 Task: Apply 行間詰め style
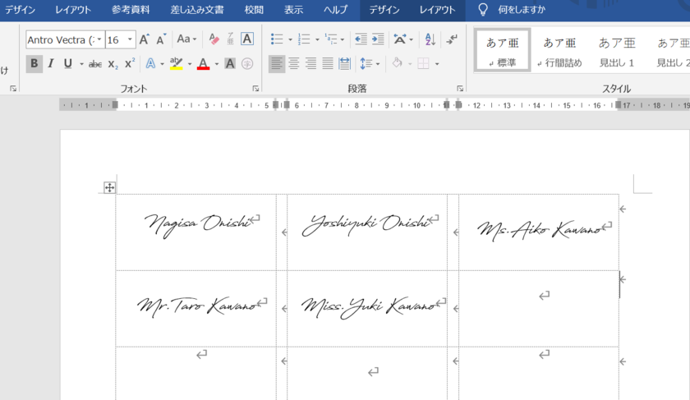coord(559,50)
